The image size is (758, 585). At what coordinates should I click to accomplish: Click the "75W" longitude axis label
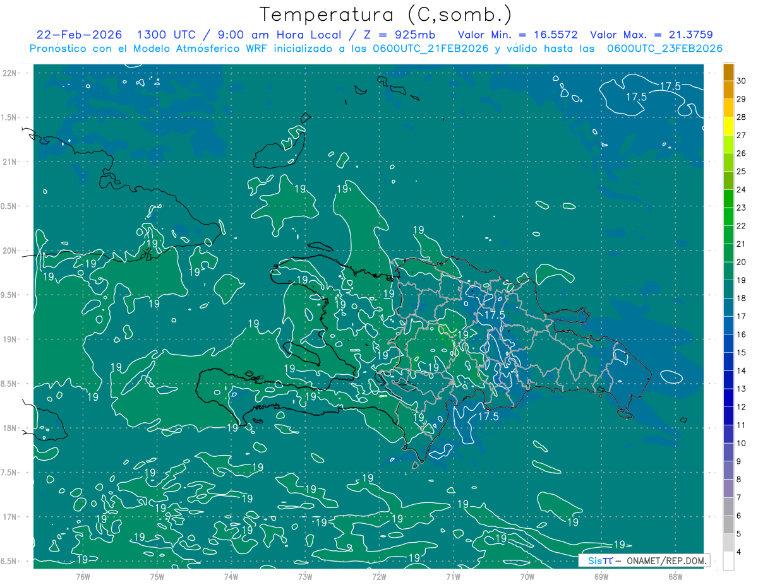click(x=157, y=576)
